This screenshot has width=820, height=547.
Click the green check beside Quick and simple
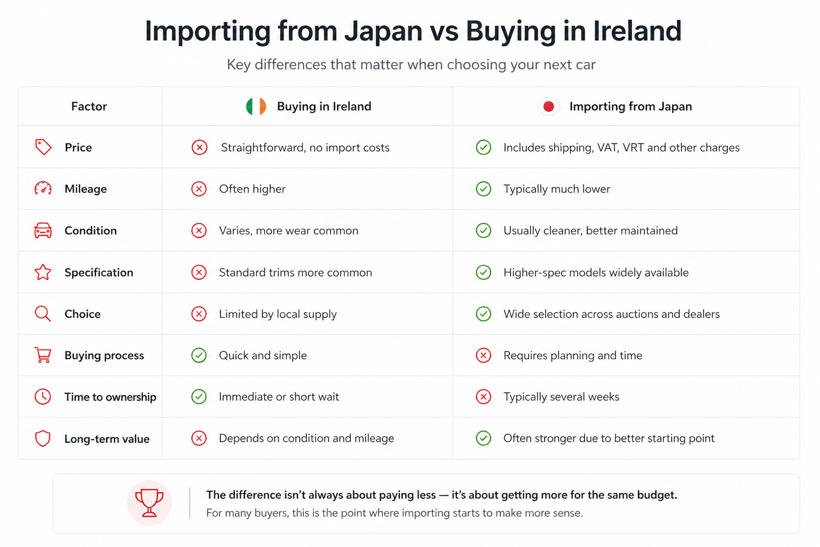pos(199,355)
